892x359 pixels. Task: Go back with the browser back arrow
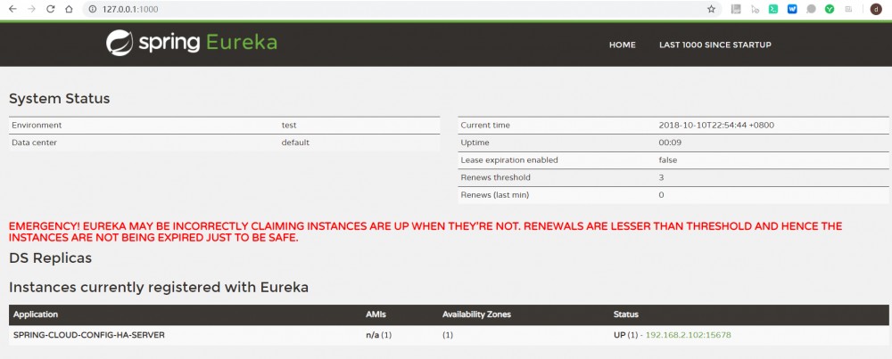(x=12, y=9)
